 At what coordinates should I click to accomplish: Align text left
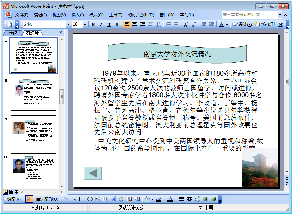127,25
